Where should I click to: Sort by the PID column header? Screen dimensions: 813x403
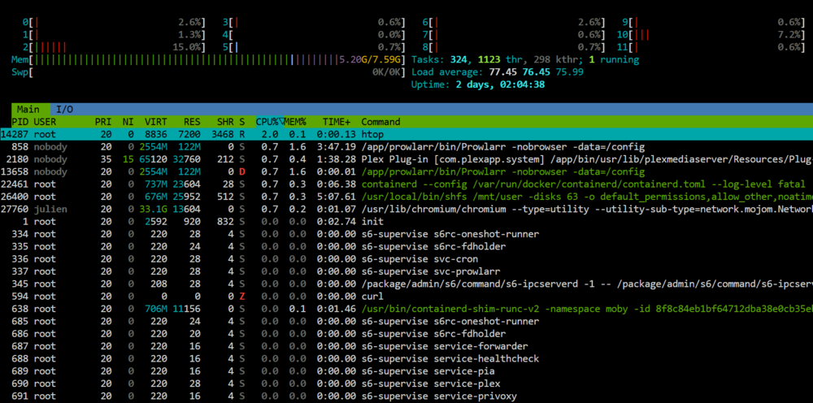pos(20,122)
